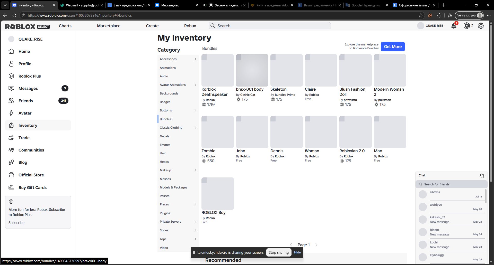Click the Blog icon in the sidebar
The width and height of the screenshot is (494, 265).
[x=11, y=162]
